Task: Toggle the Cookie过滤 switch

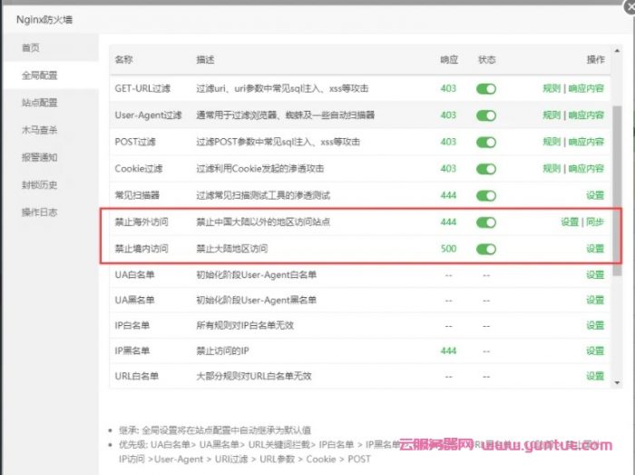Action: coord(487,169)
